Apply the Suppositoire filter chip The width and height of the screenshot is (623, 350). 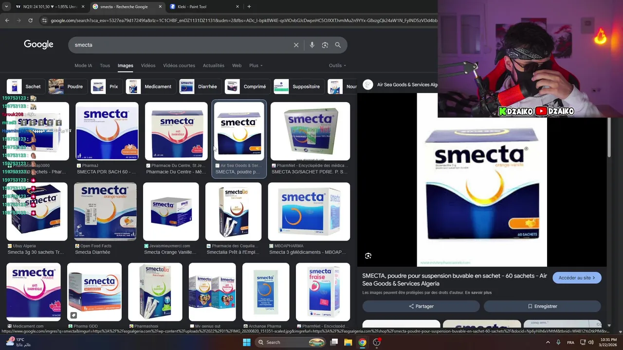coord(298,87)
